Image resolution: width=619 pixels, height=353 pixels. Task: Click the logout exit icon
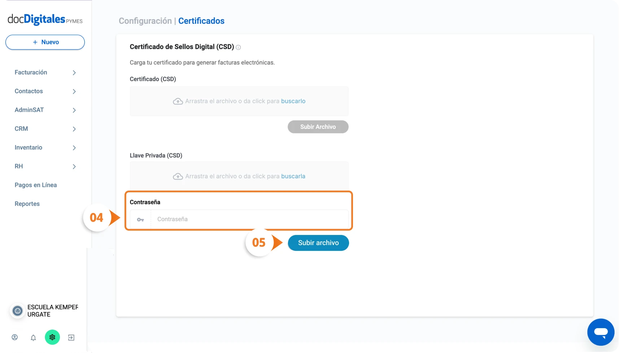tap(71, 337)
